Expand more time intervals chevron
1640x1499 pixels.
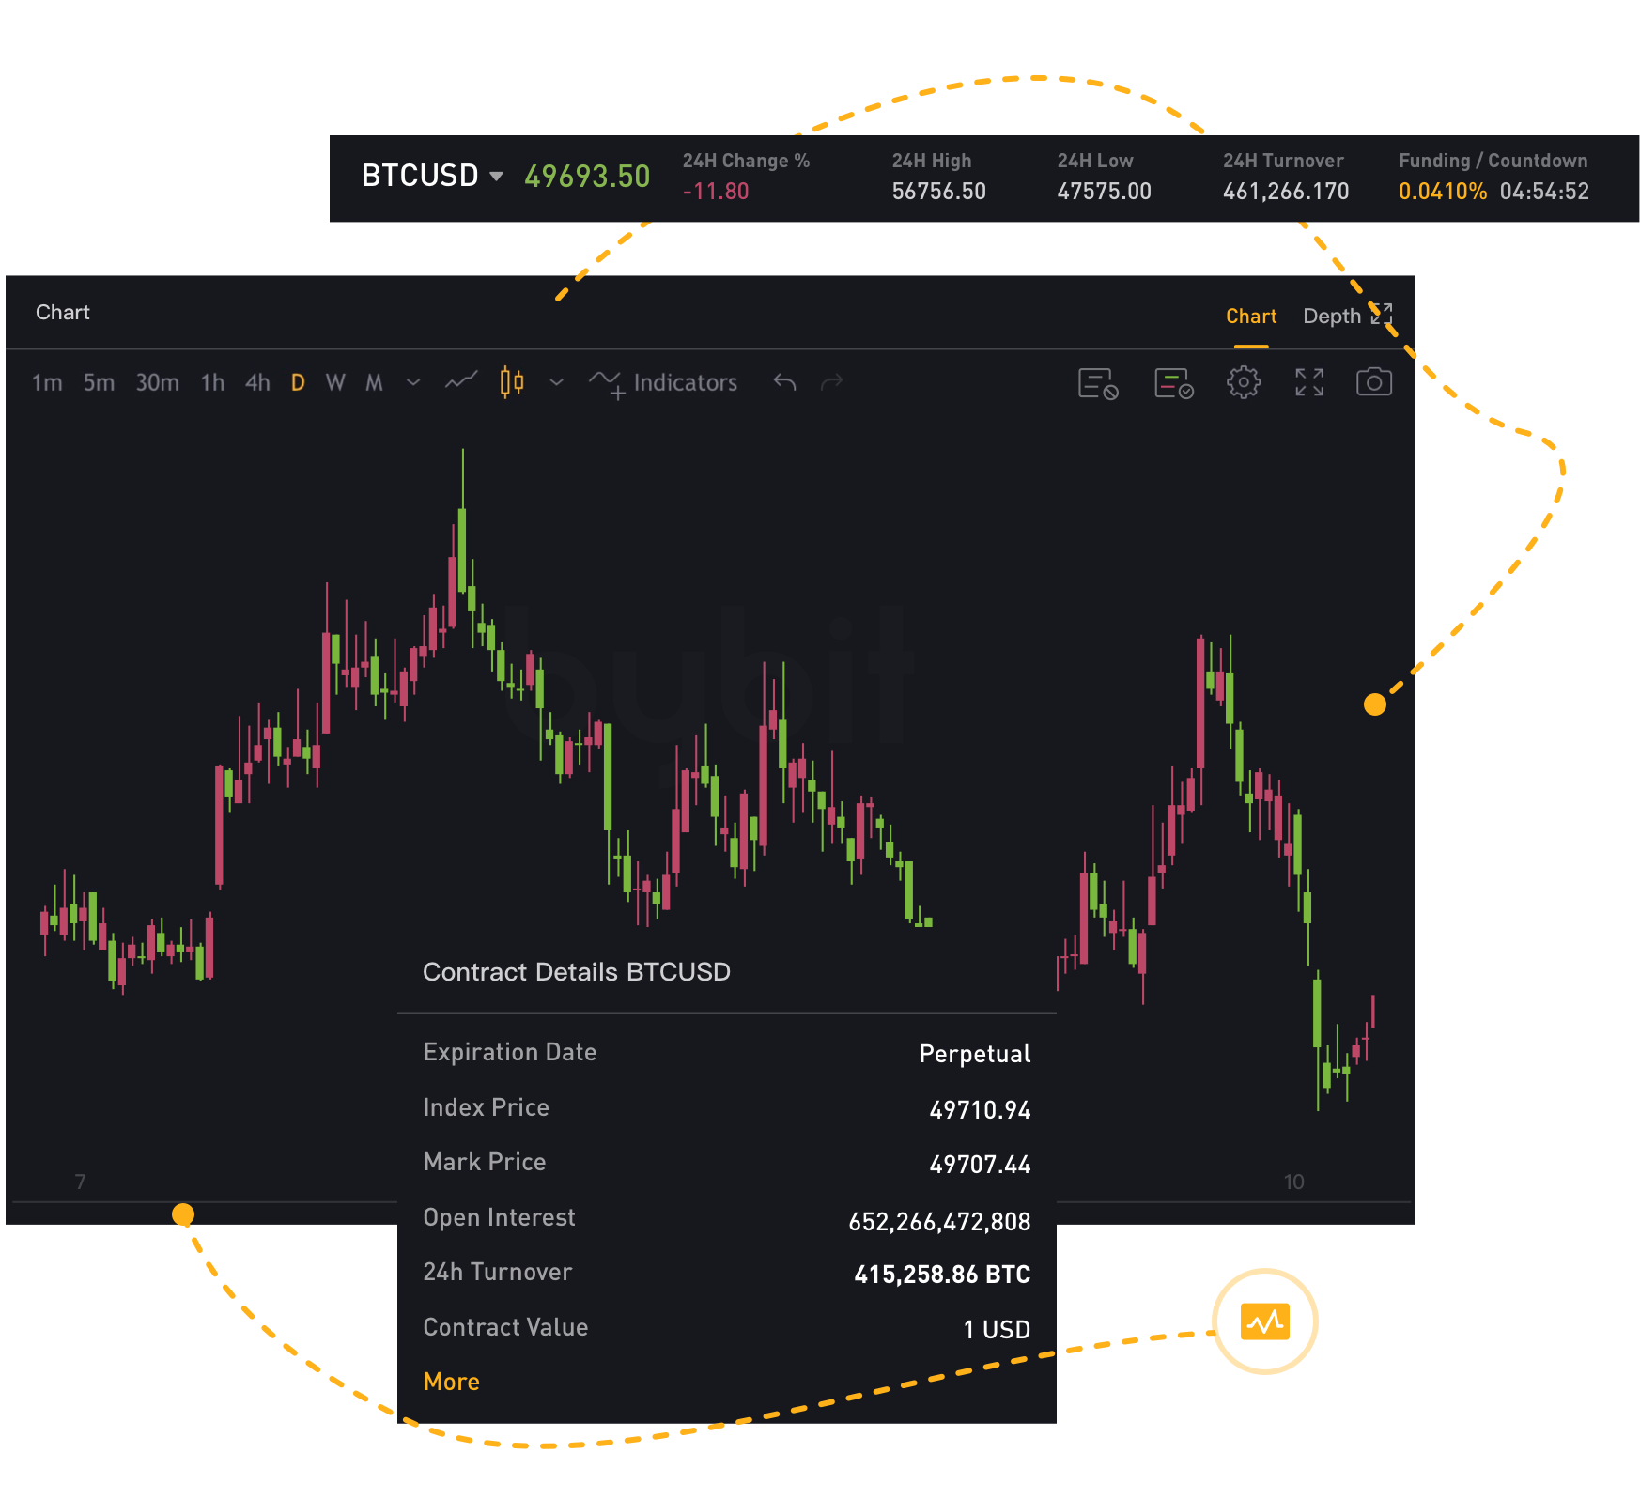[x=413, y=382]
